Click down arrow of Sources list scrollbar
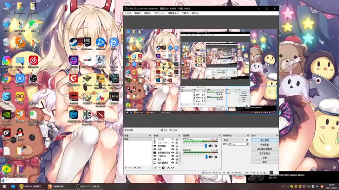Screen dimensions: 339x190 tap(180, 164)
